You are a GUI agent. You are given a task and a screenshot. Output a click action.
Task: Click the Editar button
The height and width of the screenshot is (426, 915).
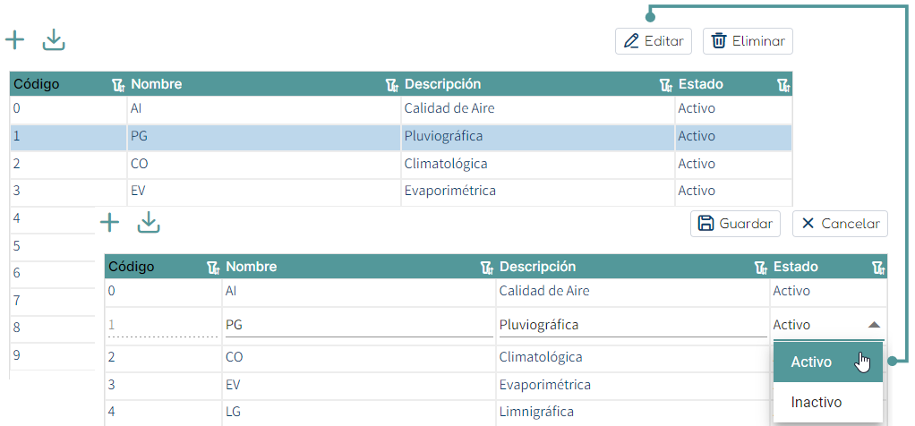654,41
